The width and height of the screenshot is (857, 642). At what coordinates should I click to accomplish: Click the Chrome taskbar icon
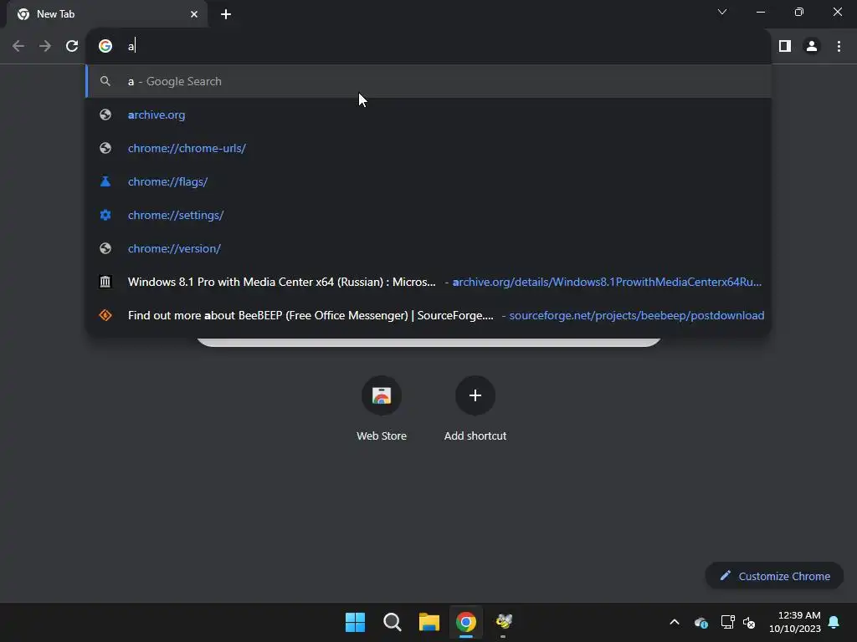point(466,622)
